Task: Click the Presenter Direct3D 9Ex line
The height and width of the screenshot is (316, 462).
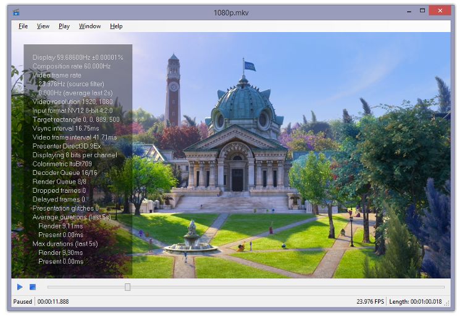Action: (x=67, y=146)
